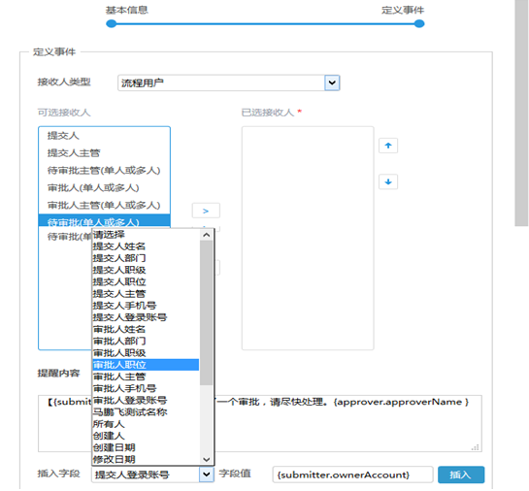Click the 字段值 input box
Screen dimensions: 529x491
(x=352, y=475)
